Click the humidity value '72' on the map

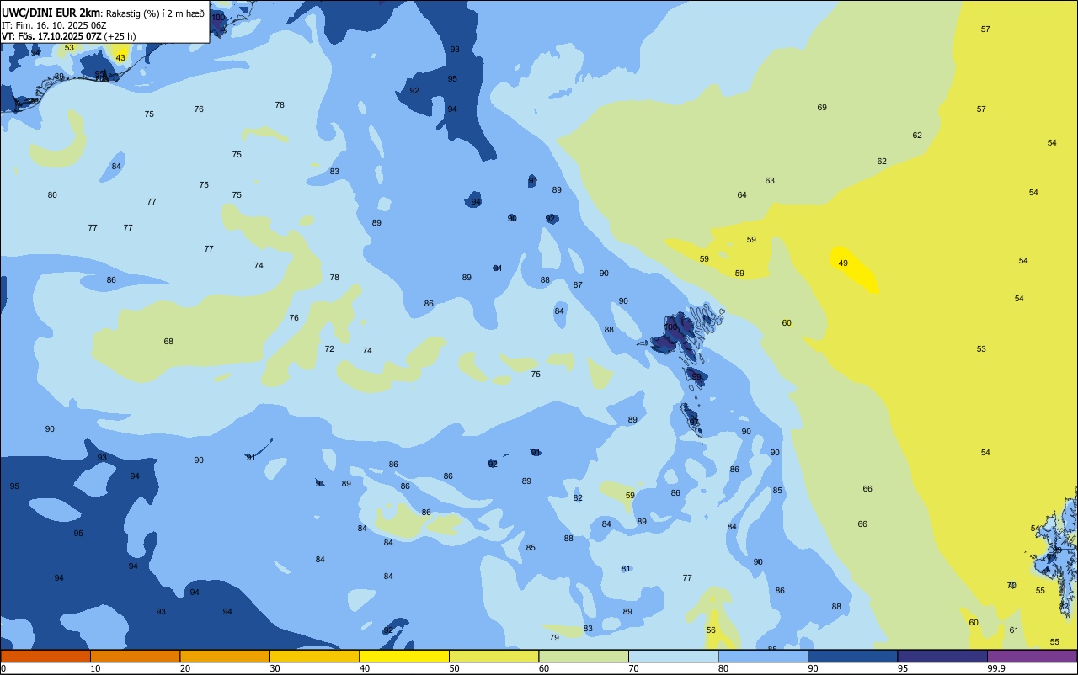pyautogui.click(x=329, y=349)
